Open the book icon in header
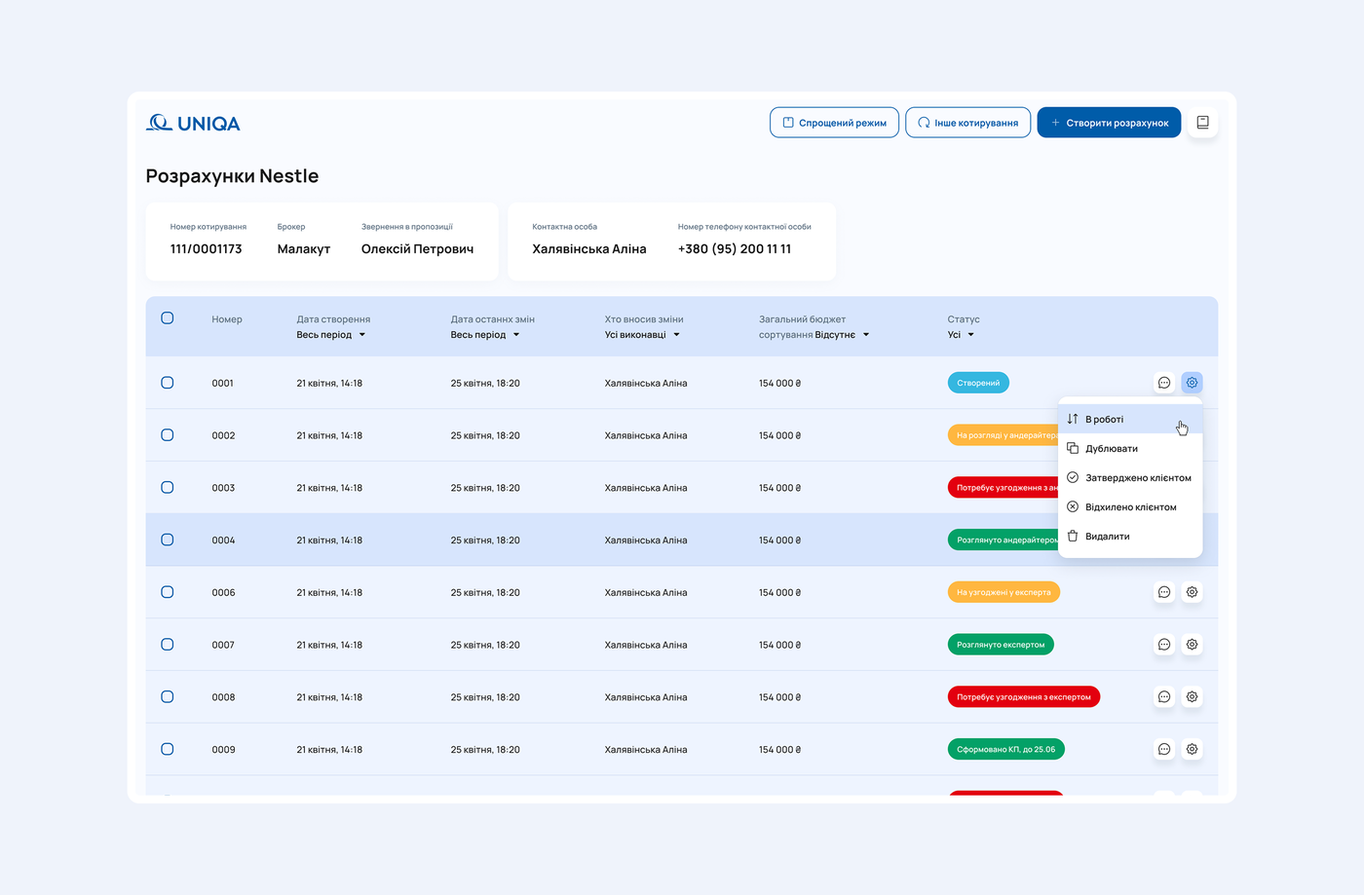 1202,123
